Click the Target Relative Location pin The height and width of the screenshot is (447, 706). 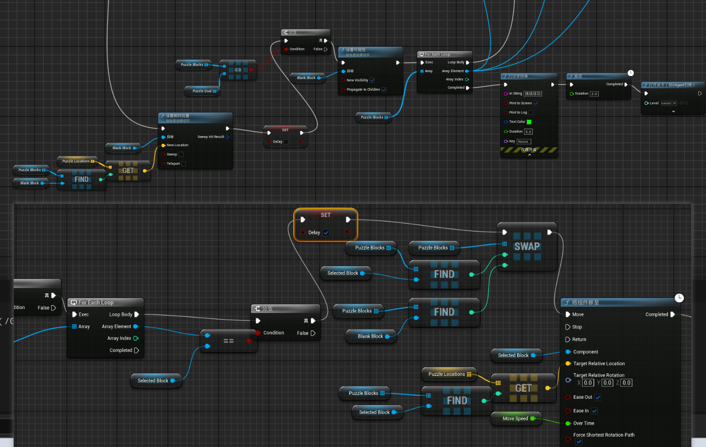(568, 364)
